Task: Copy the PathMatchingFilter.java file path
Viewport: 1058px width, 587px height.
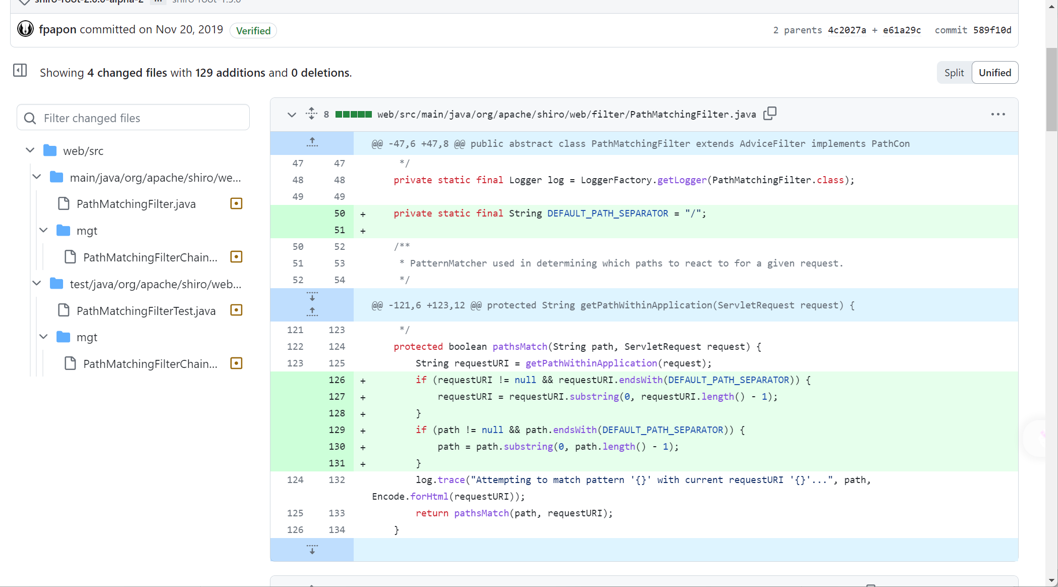Action: pos(769,114)
